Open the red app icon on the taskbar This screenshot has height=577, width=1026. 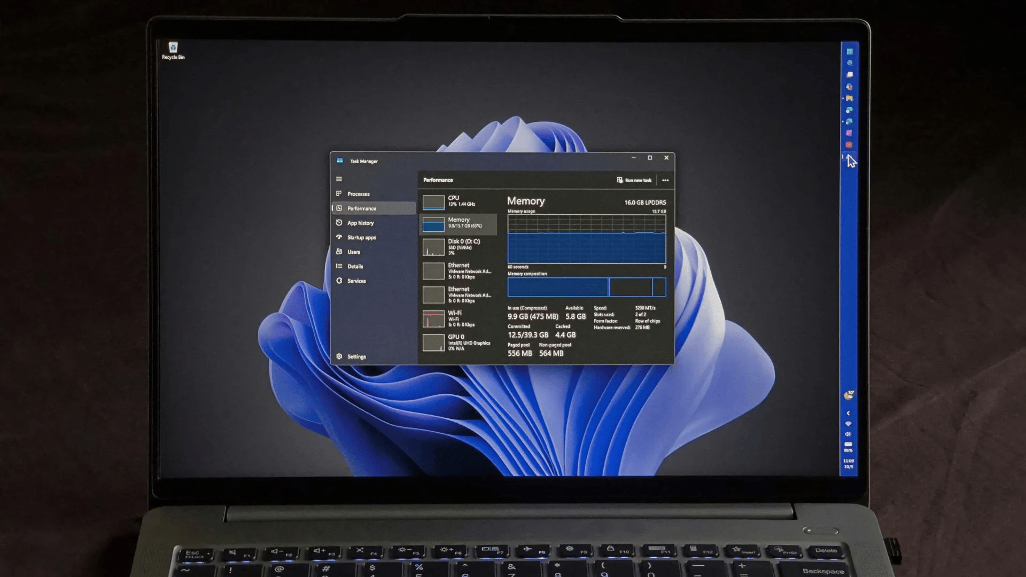point(849,145)
